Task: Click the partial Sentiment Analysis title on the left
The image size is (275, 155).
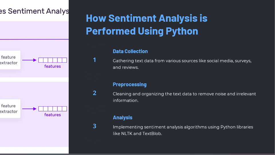Action: [x=34, y=11]
